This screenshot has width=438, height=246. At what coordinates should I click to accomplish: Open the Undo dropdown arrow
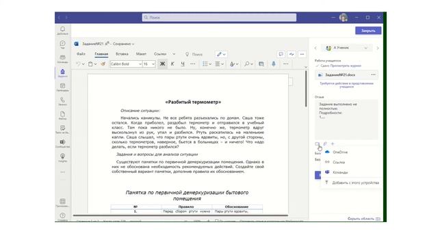coord(83,64)
